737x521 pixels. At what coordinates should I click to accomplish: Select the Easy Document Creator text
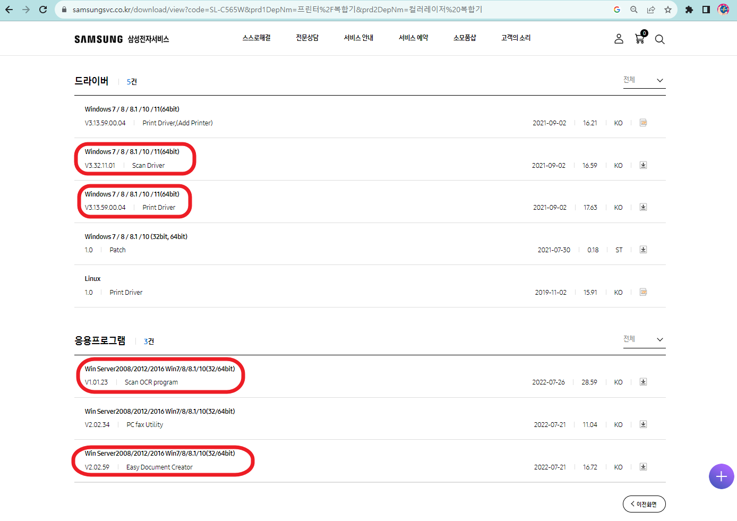tap(159, 467)
